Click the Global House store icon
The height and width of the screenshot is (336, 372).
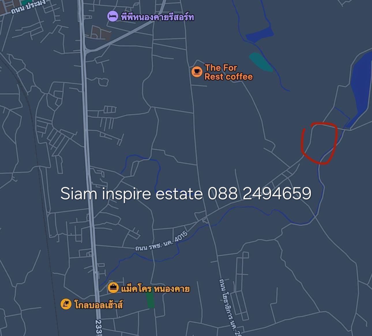66,304
